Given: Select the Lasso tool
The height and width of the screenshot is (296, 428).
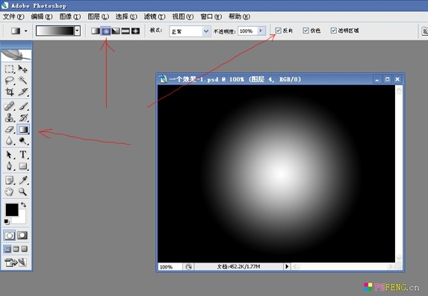Looking at the screenshot, I should click(9, 80).
